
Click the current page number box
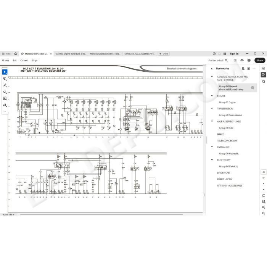pos(264,172)
